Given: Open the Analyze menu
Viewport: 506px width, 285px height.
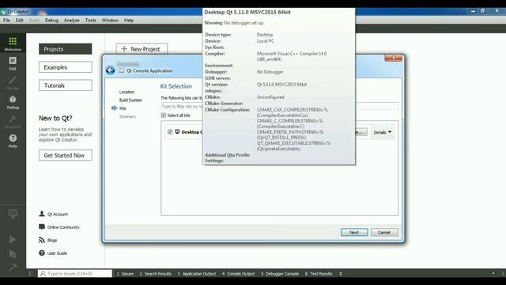Looking at the screenshot, I should [x=72, y=20].
